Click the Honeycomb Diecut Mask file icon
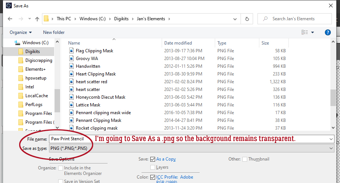340x183 pixels. coord(71,97)
